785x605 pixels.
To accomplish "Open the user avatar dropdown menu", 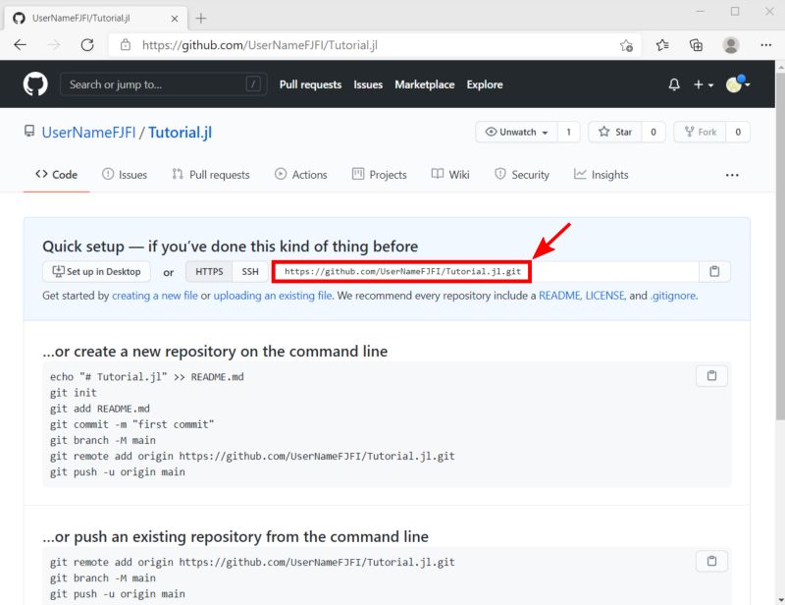I will coord(738,84).
